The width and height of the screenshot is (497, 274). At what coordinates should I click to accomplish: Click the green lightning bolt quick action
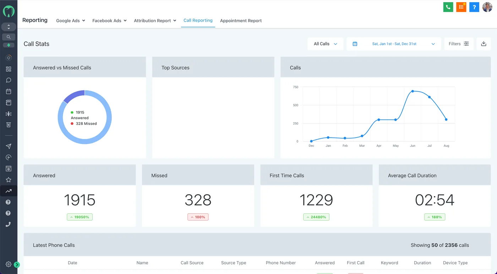click(9, 45)
